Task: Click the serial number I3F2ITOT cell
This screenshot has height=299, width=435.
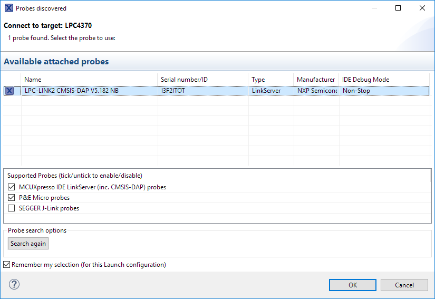Action: pos(173,91)
